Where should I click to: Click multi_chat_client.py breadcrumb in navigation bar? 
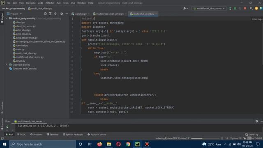[40, 8]
